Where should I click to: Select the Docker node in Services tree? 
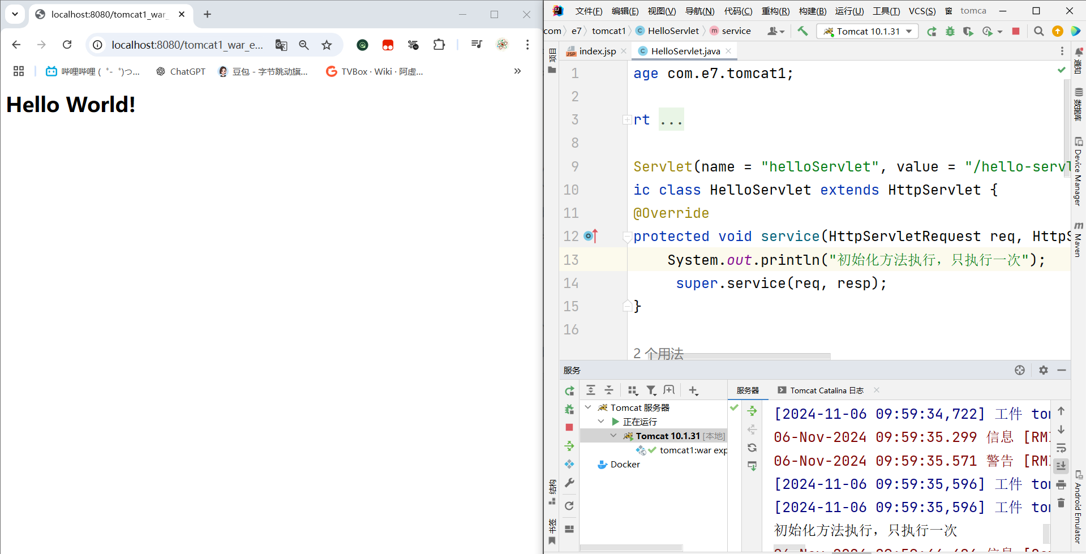click(x=619, y=464)
